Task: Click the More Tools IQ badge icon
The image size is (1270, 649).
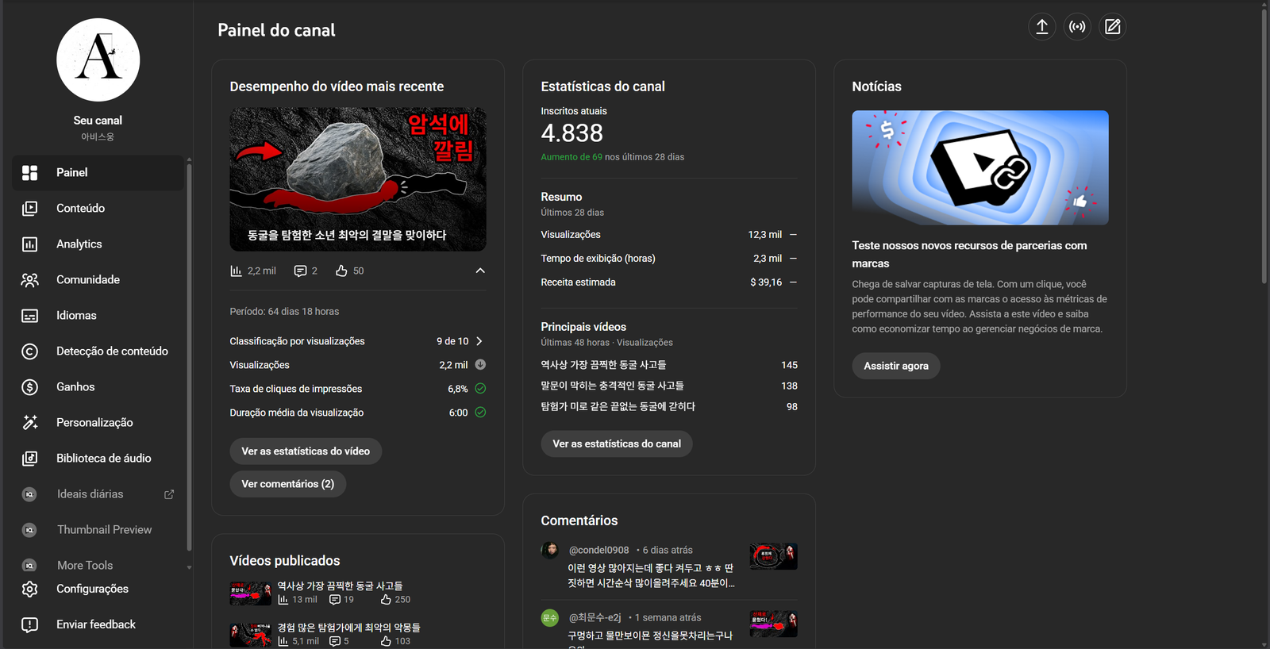Action: pos(29,566)
